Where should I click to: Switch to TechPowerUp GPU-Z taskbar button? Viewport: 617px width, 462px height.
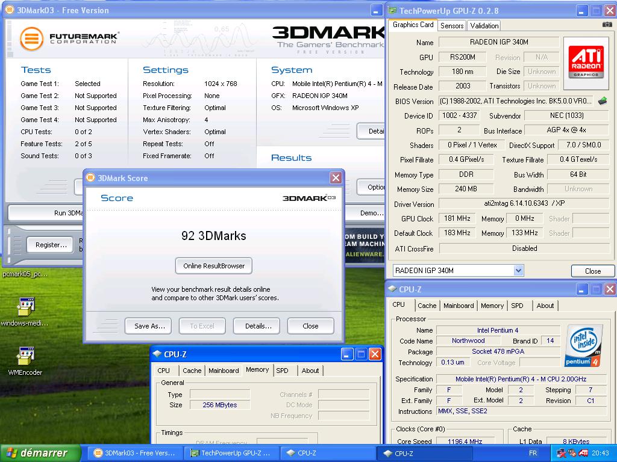(x=231, y=453)
